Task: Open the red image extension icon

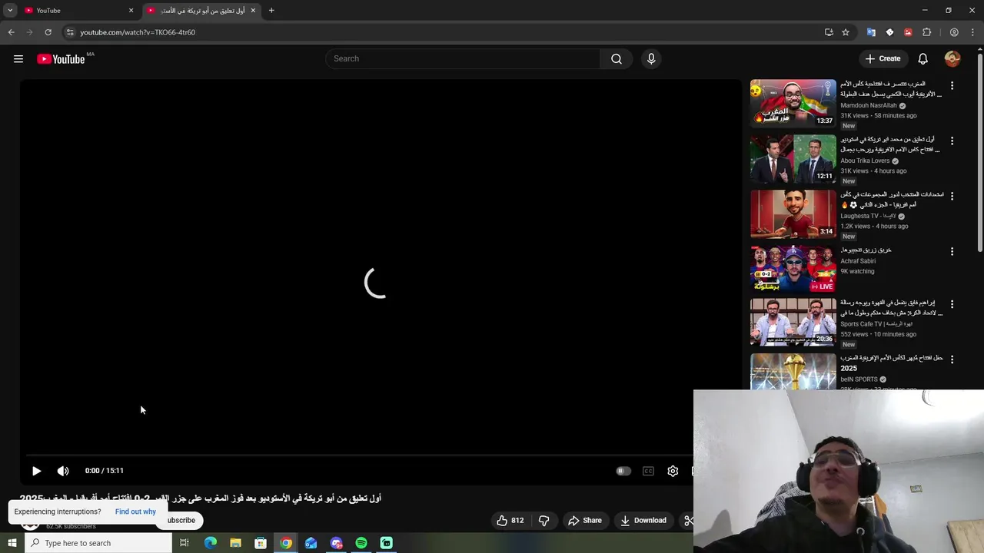Action: pyautogui.click(x=908, y=32)
